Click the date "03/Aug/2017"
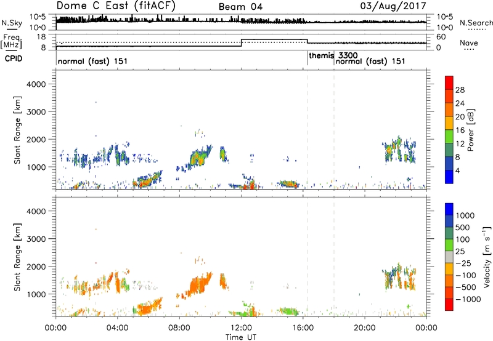The image size is (493, 341). coord(393,6)
